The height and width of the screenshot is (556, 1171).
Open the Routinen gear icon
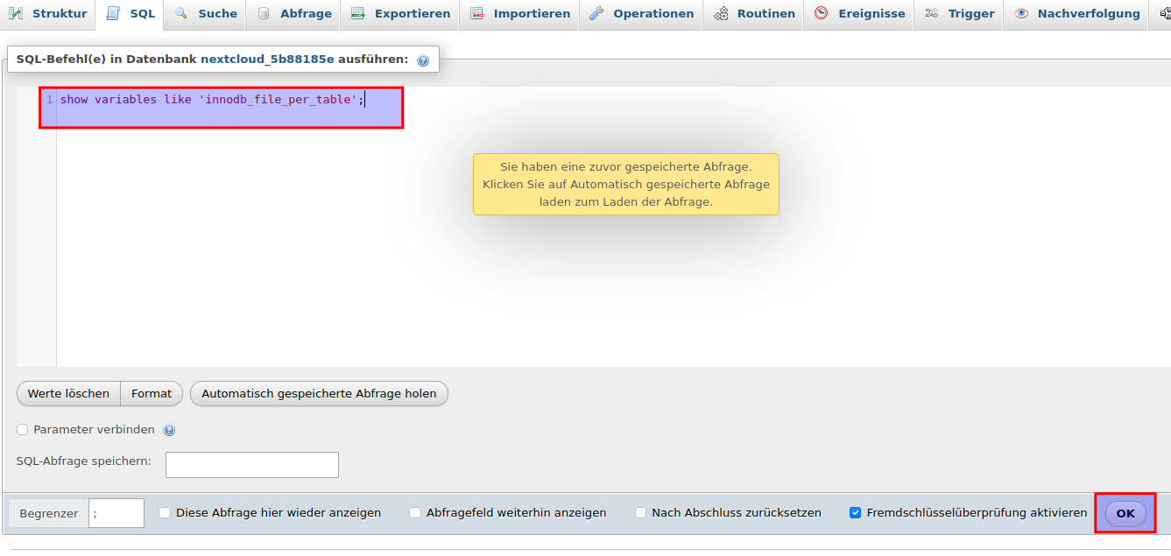click(x=722, y=13)
